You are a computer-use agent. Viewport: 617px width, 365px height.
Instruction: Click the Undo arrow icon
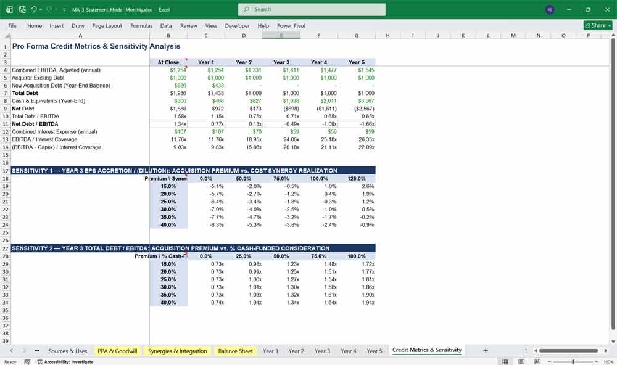(33, 9)
